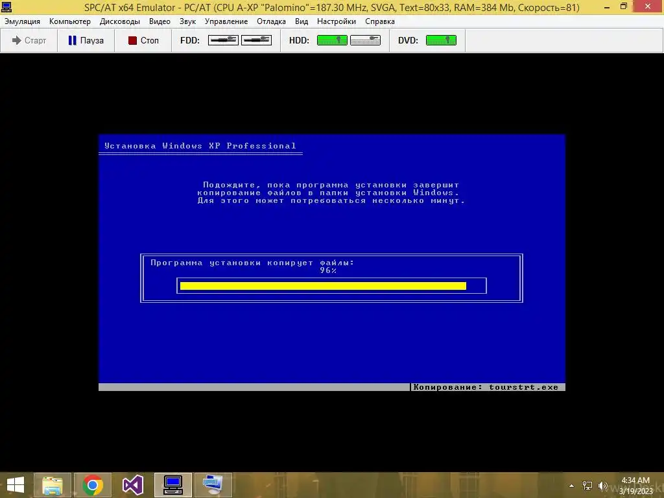Click the second FDD floppy drive icon
Viewport: 664px width, 498px height.
pyautogui.click(x=256, y=40)
